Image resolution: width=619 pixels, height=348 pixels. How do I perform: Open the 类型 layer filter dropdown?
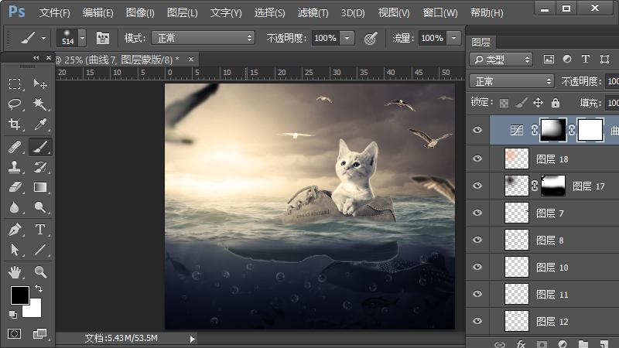coord(501,60)
